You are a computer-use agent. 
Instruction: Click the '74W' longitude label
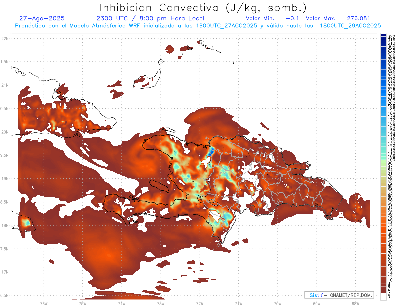[121, 303]
